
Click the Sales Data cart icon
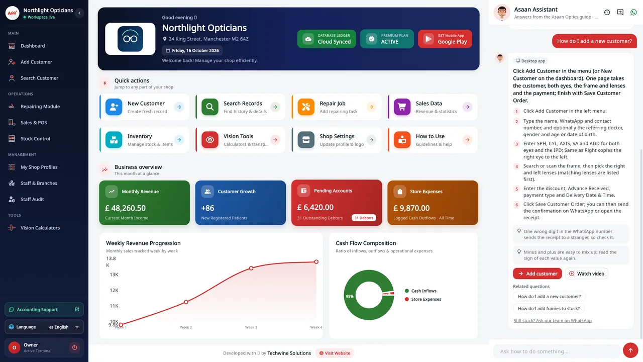pyautogui.click(x=402, y=107)
